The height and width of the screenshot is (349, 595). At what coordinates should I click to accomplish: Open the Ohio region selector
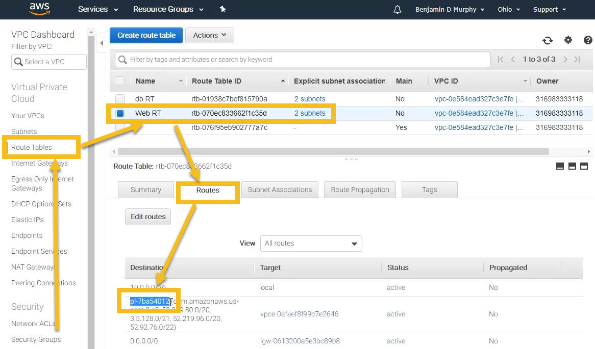509,10
